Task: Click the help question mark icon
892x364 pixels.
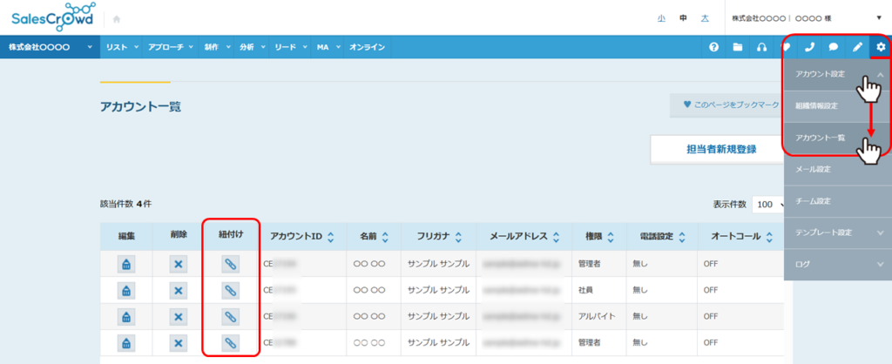Action: [714, 47]
